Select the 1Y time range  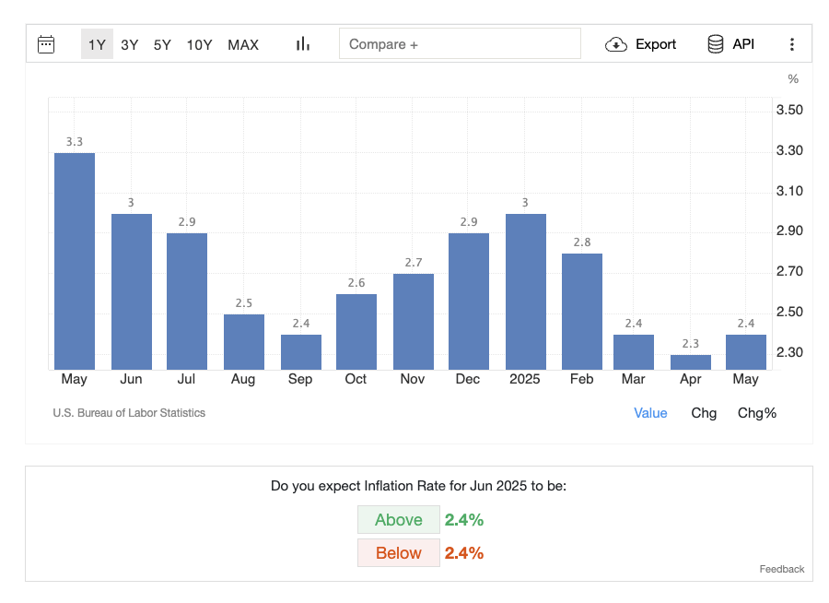coord(97,44)
